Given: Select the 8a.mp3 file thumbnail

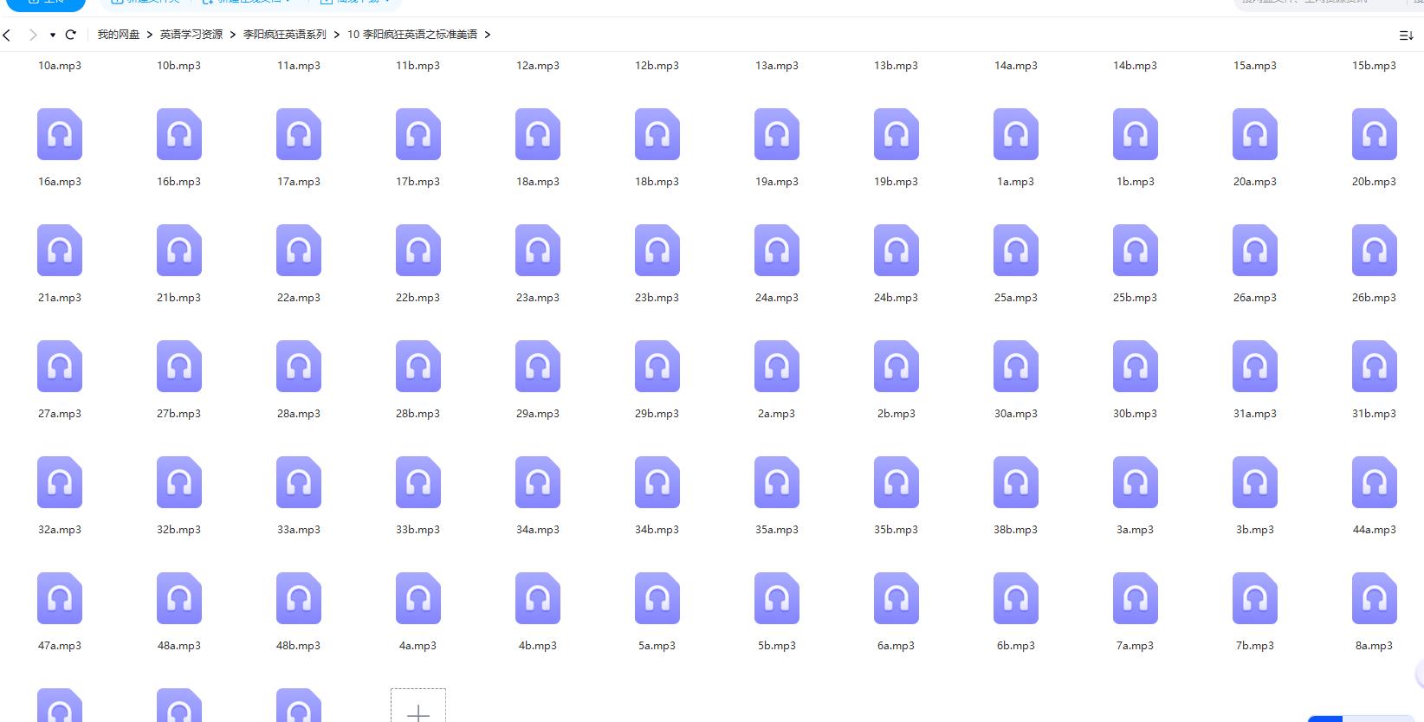Looking at the screenshot, I should click(1375, 598).
